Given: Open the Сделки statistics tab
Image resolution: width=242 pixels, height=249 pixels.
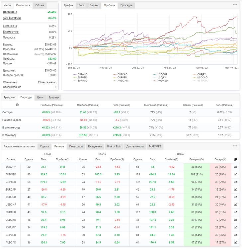Looking at the screenshot, I should (44, 146).
